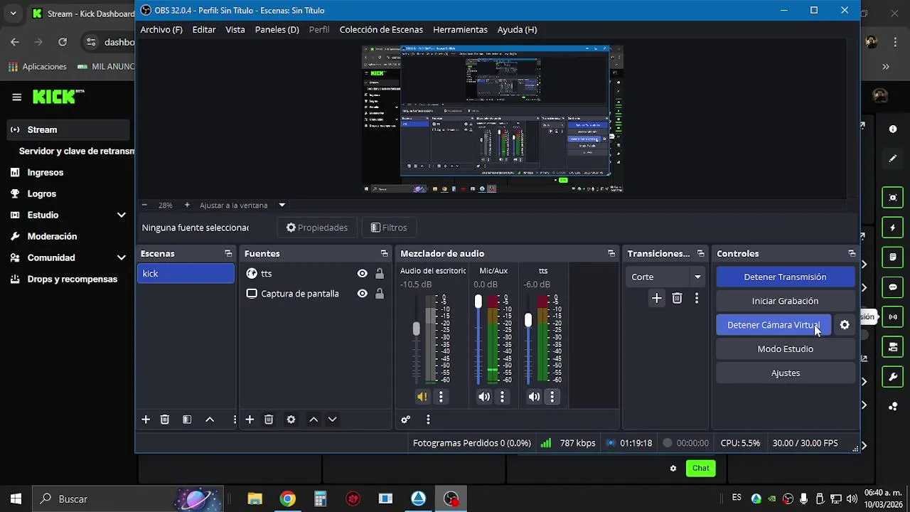910x512 pixels.
Task: Move source down in the Fuentes toolbar
Action: (x=332, y=420)
